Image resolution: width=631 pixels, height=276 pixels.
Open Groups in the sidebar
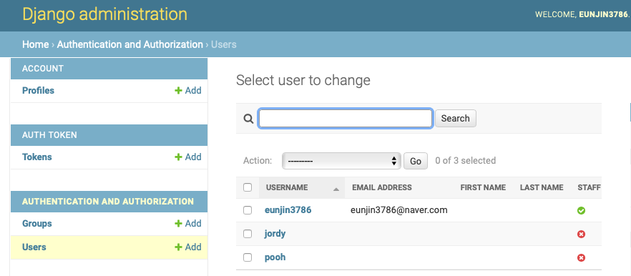[x=37, y=223]
